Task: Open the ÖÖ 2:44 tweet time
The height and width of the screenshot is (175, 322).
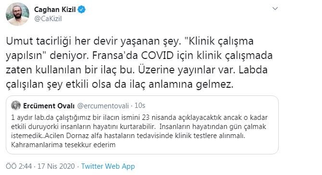Action: tap(19, 166)
